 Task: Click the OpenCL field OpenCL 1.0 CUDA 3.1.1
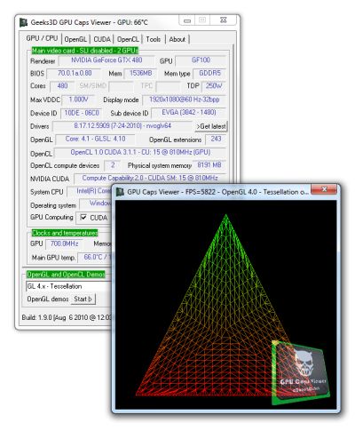[140, 152]
